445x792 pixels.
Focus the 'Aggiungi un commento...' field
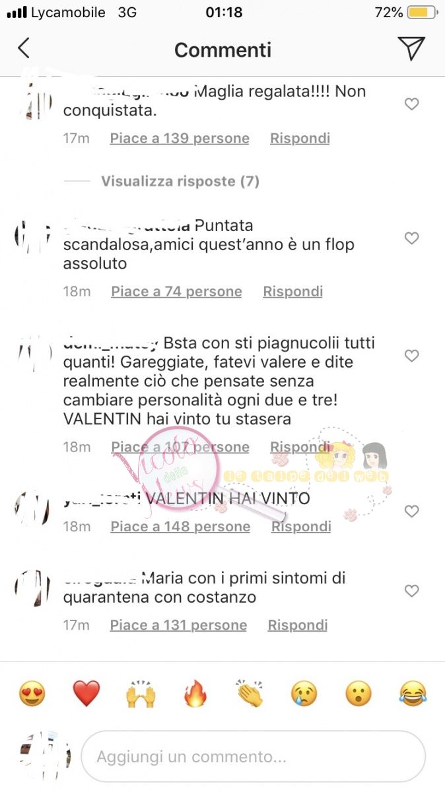pos(253,756)
